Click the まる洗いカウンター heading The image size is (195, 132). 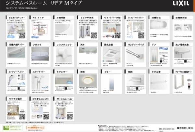coord(17,18)
